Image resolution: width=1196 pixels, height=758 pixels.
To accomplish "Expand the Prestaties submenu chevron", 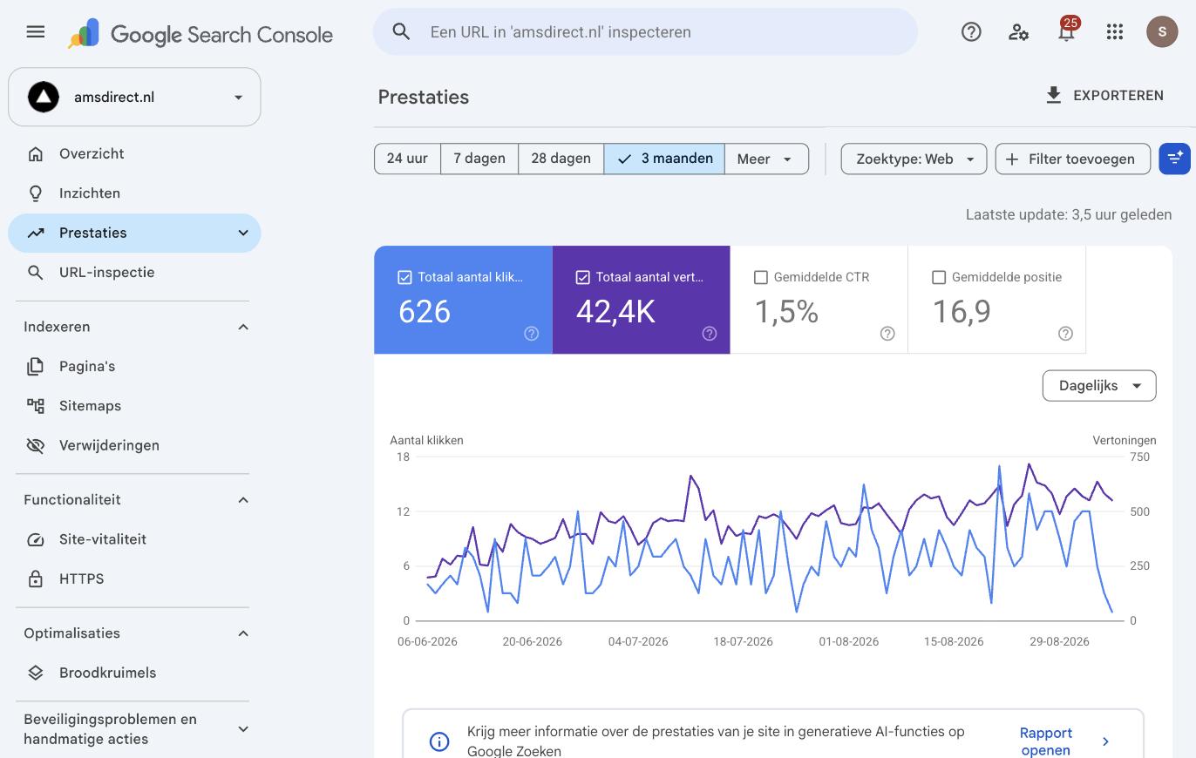I will click(x=243, y=233).
